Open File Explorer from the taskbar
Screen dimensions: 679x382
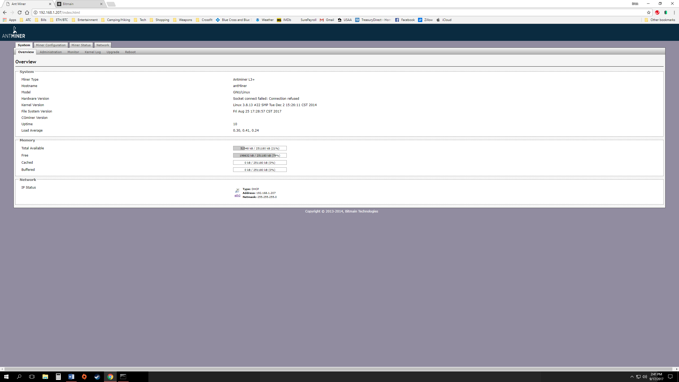pos(45,377)
